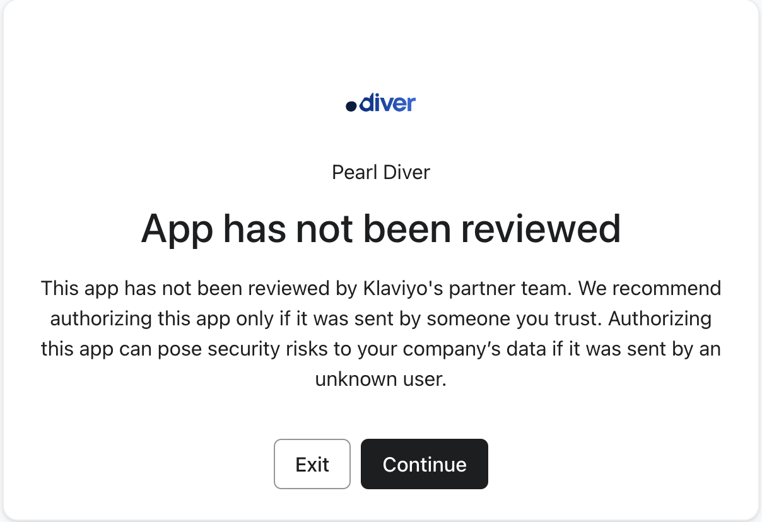The image size is (762, 522).
Task: Click 'unknown user.' at the paragraph end
Action: click(x=381, y=380)
